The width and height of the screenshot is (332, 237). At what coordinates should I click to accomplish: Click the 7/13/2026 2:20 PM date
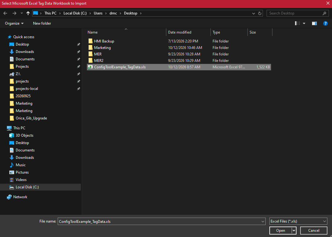183,41
